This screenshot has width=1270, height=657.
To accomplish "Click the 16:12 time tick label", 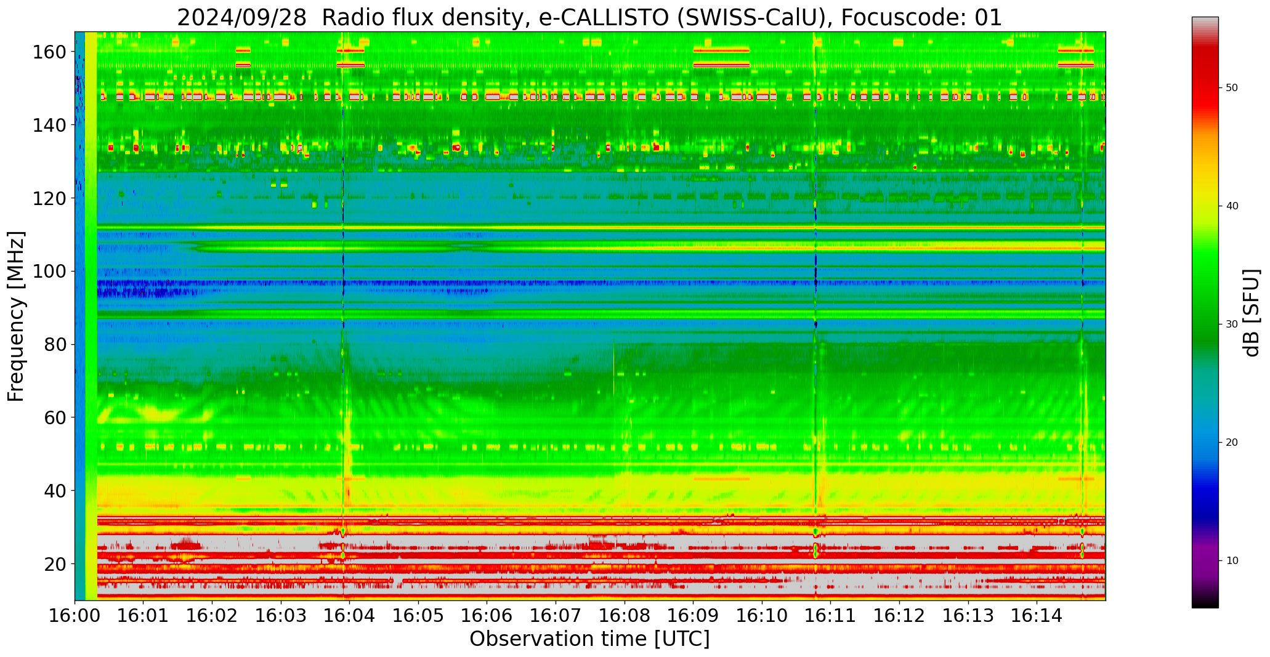I will (899, 615).
